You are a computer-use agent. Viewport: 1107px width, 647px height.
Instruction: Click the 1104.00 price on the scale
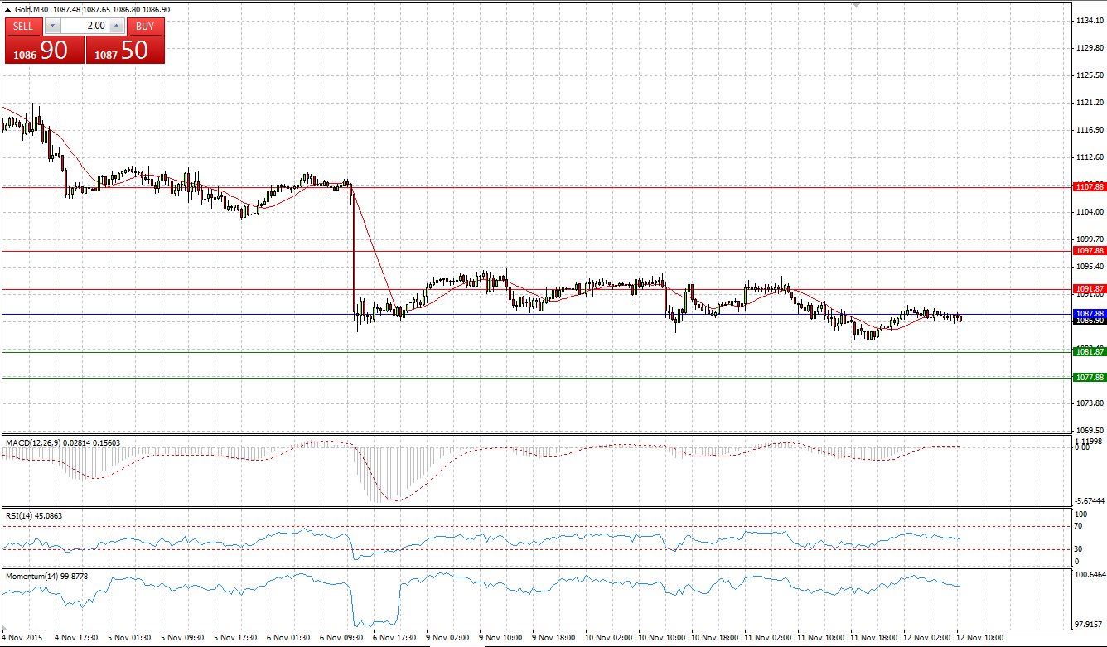pyautogui.click(x=1088, y=212)
